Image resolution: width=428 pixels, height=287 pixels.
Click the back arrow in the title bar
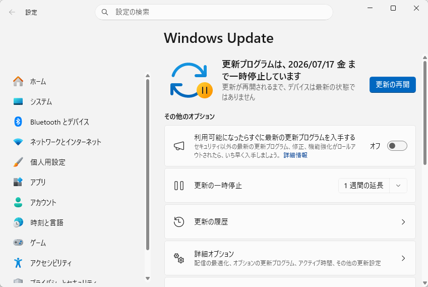point(12,12)
